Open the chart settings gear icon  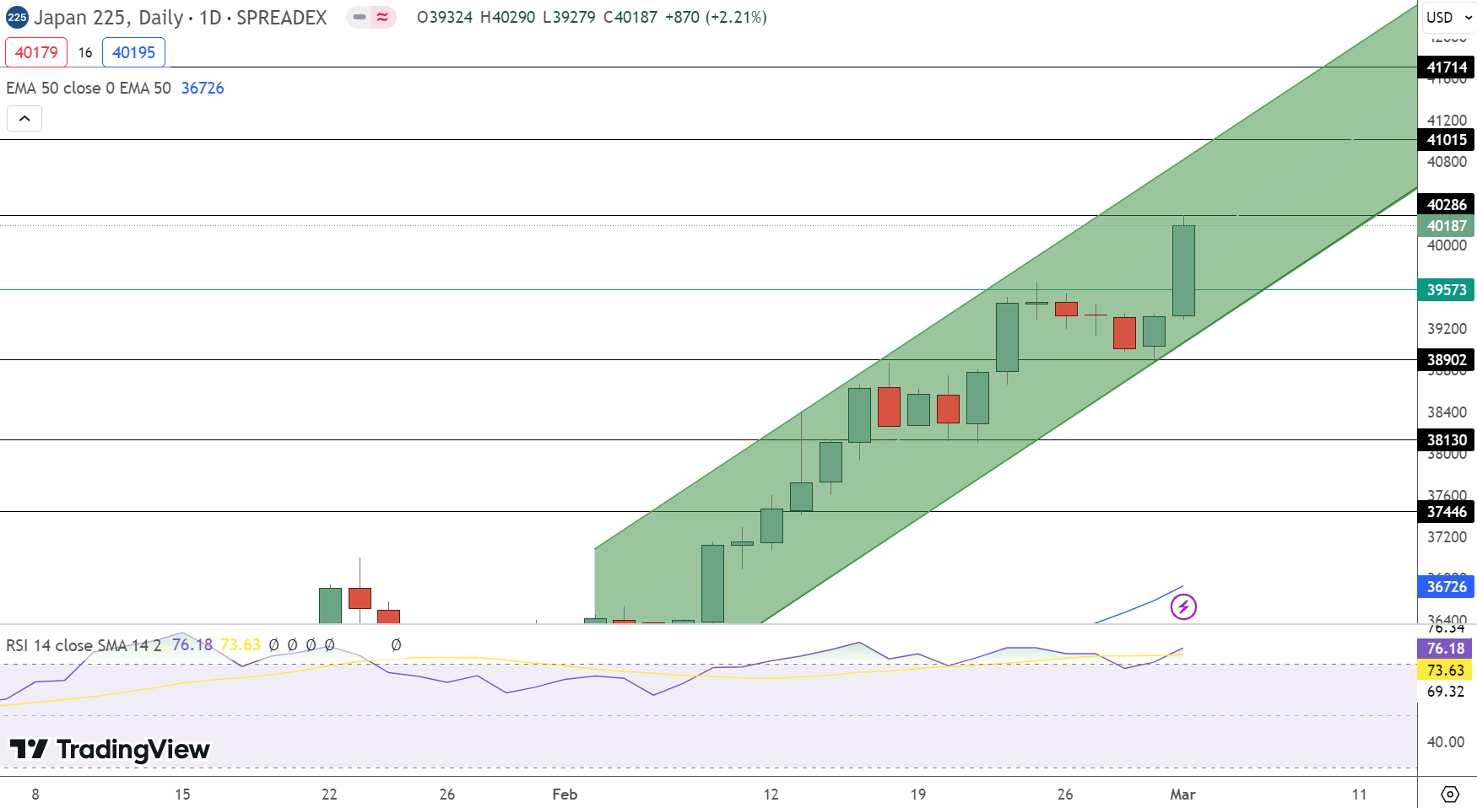click(1449, 794)
